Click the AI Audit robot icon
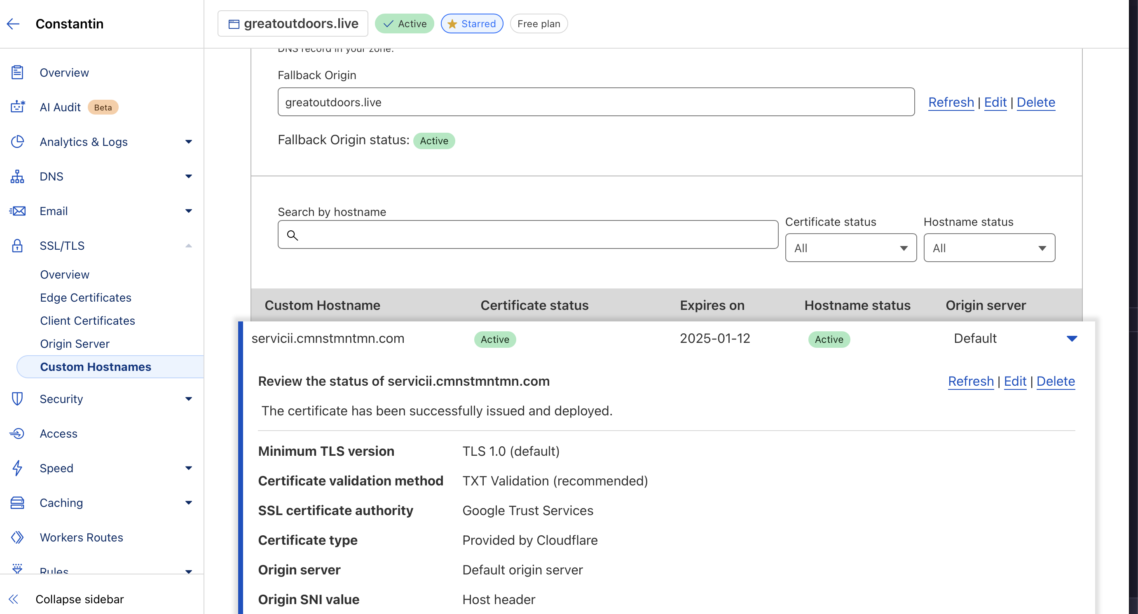1138x614 pixels. point(17,107)
